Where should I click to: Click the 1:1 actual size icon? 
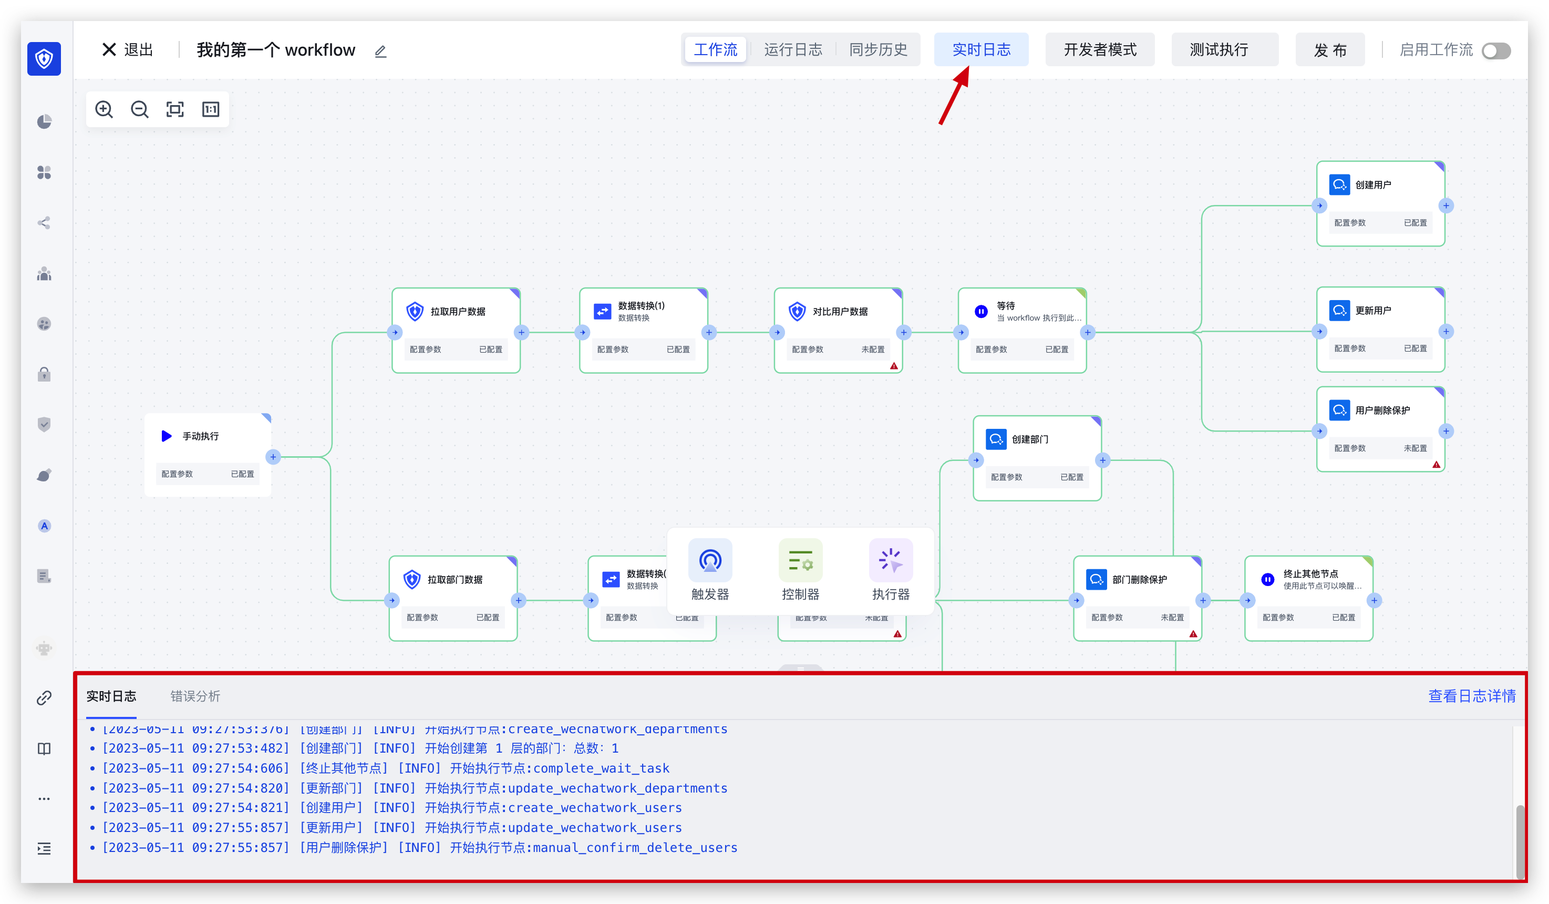tap(211, 109)
